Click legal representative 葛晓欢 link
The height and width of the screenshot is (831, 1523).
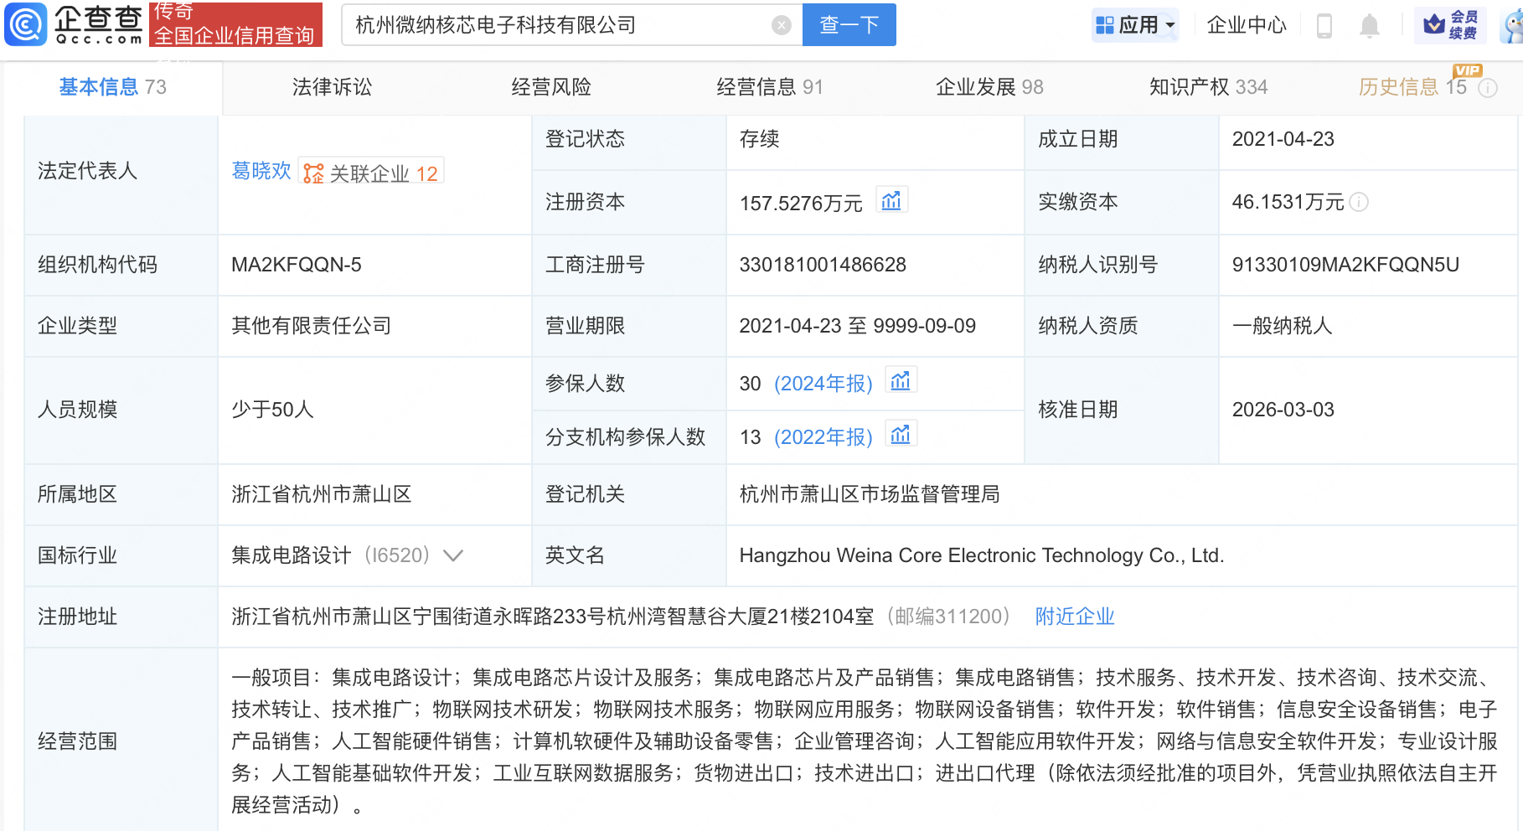pos(261,172)
